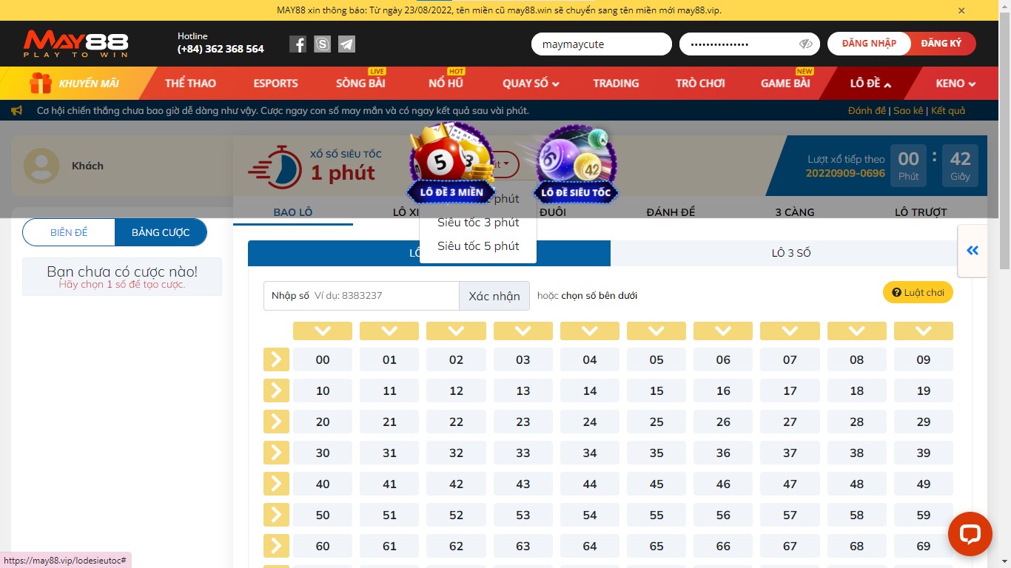Screen dimensions: 1011x568
Task: Open ESPORTS menu item
Action: (x=275, y=84)
